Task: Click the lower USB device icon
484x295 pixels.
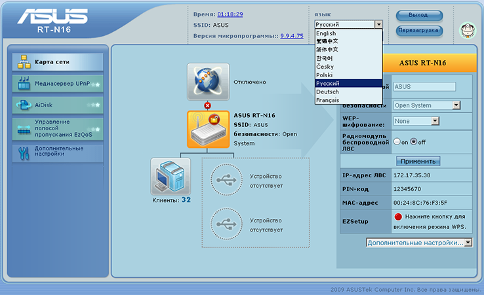Action: [x=226, y=224]
